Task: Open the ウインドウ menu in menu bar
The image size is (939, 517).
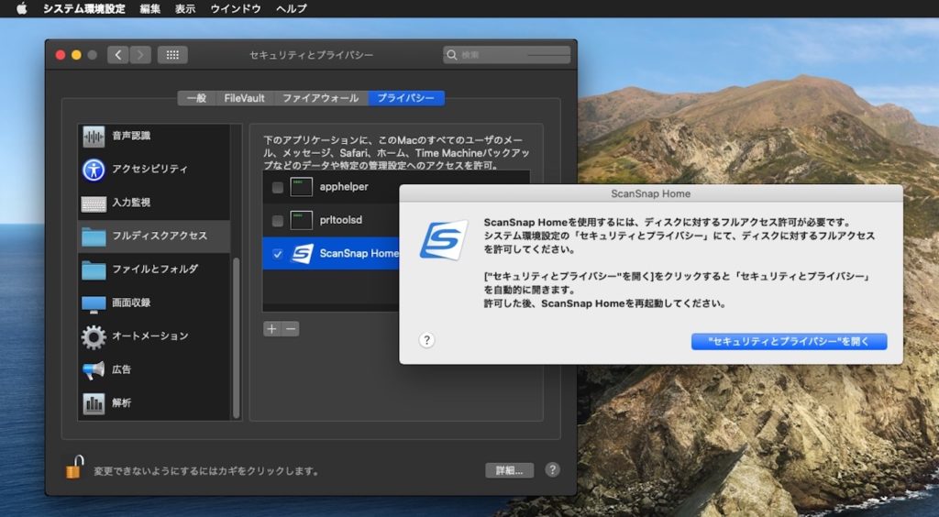Action: click(x=236, y=8)
